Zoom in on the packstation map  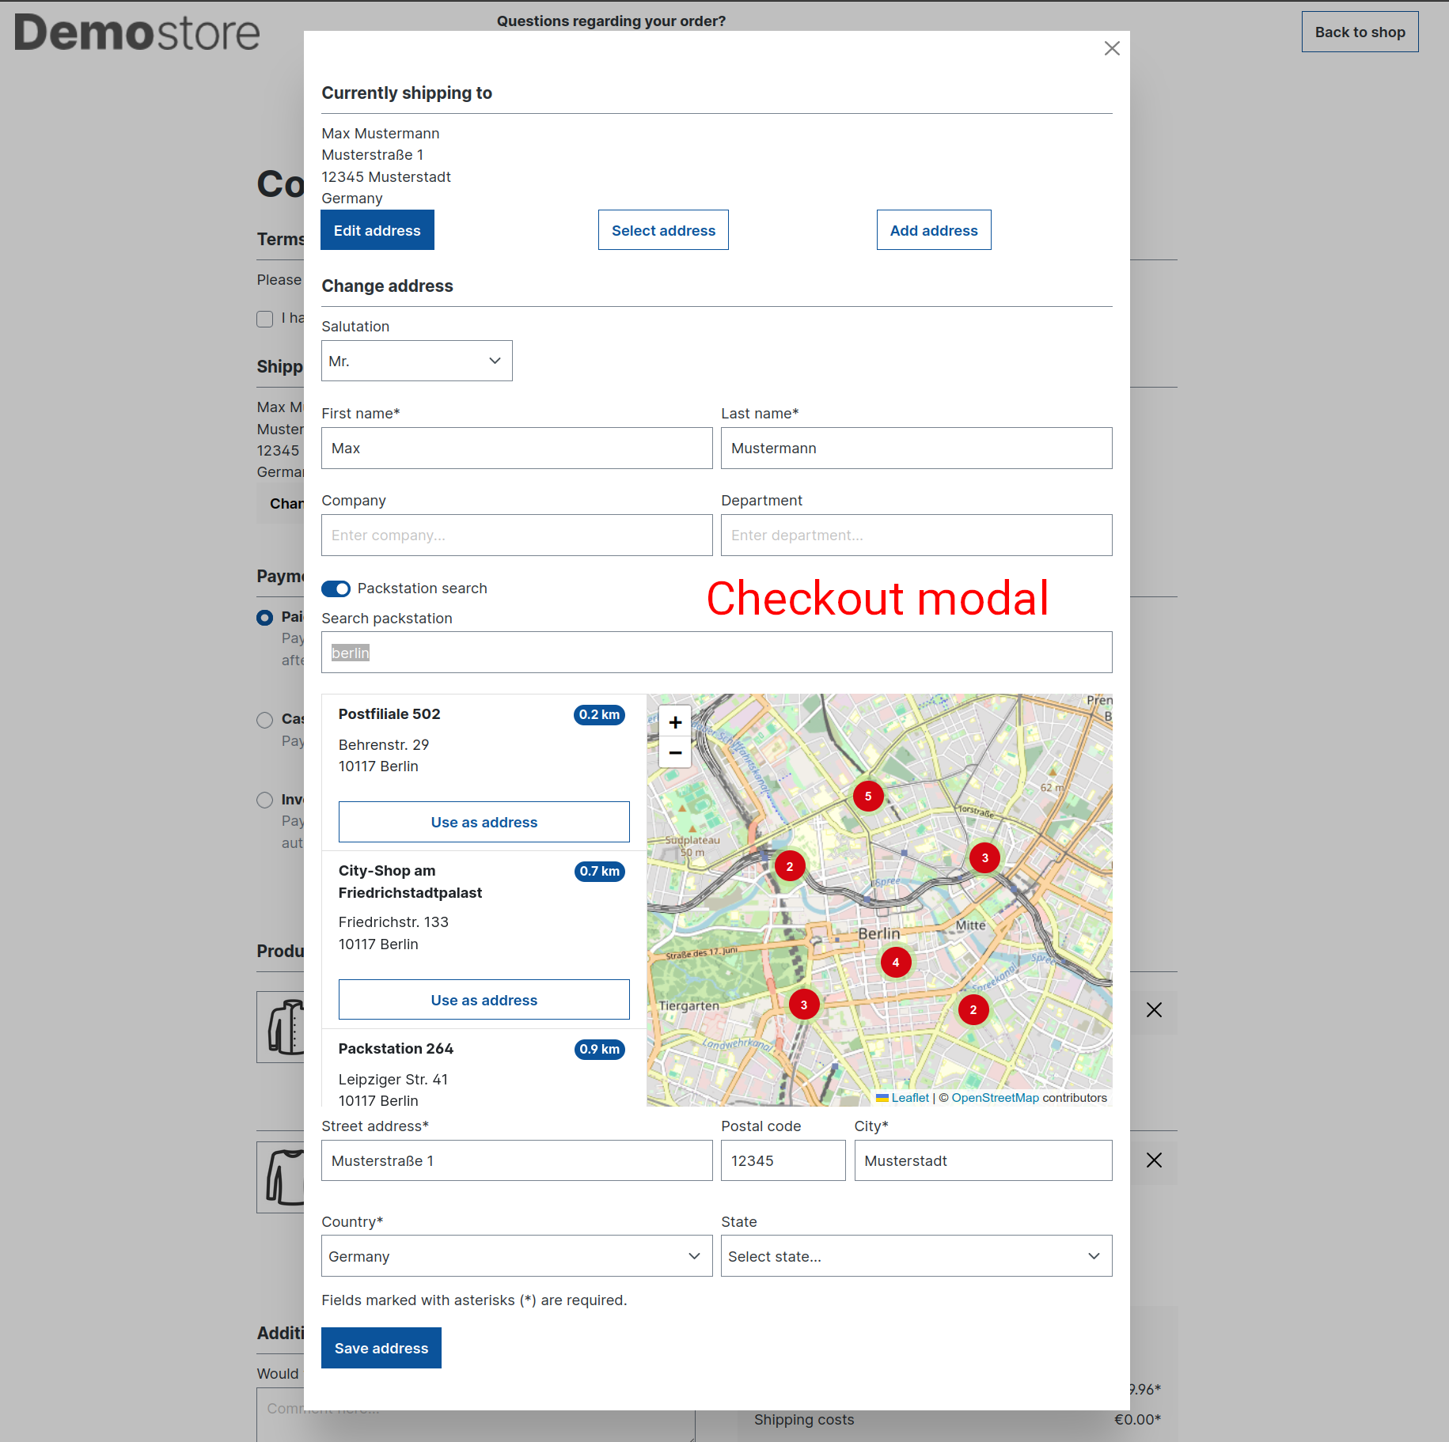click(675, 722)
